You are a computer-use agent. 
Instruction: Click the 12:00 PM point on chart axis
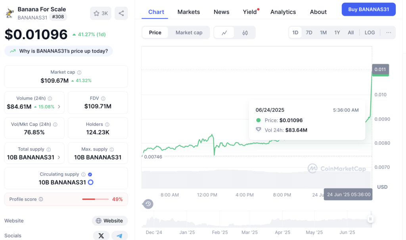pos(207,195)
